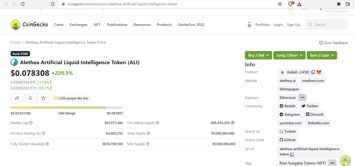Open 24 Hour Trading Vol info icon
The image size is (355, 166).
[x=44, y=133]
